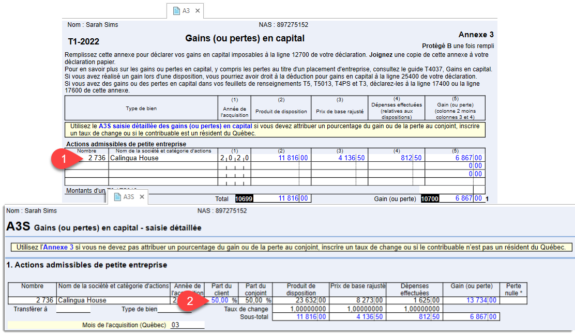Click taux de change under Dépenses effectuées
This screenshot has height=335, width=575.
coord(415,309)
